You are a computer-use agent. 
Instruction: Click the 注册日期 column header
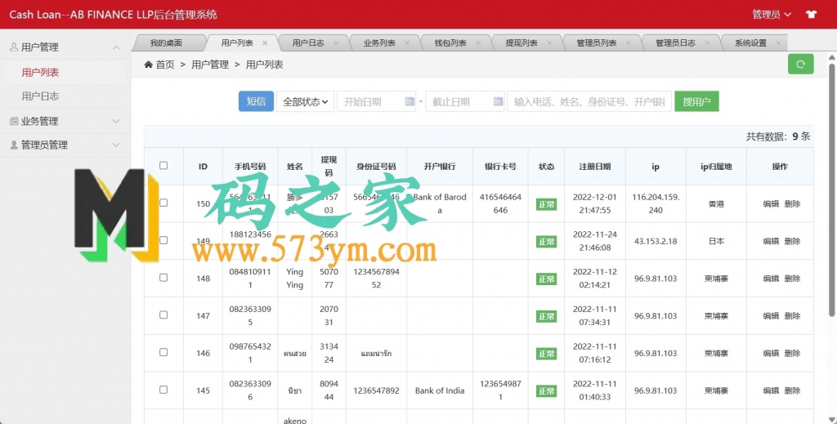point(595,167)
